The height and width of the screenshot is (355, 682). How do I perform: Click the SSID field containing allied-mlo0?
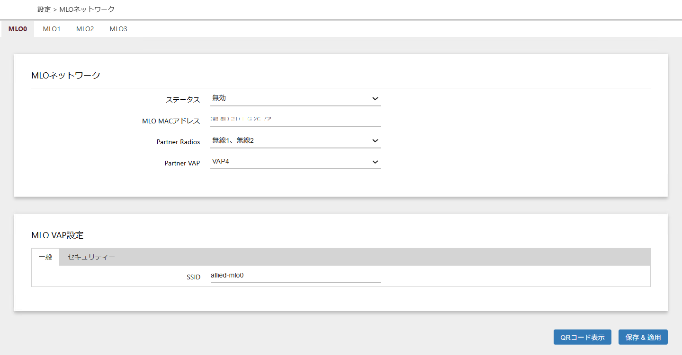click(295, 275)
